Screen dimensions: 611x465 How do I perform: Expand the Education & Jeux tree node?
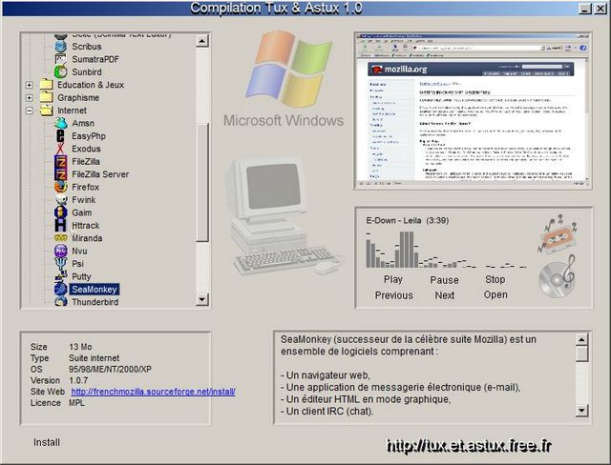(x=30, y=85)
